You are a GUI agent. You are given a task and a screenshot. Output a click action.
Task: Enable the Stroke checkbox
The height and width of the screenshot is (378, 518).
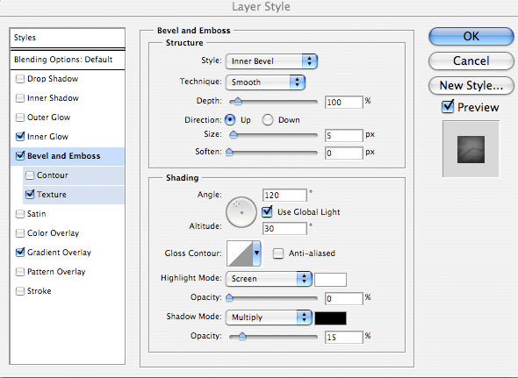tap(20, 291)
